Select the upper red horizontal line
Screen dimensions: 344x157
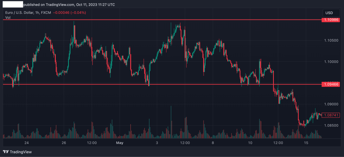pyautogui.click(x=134, y=20)
